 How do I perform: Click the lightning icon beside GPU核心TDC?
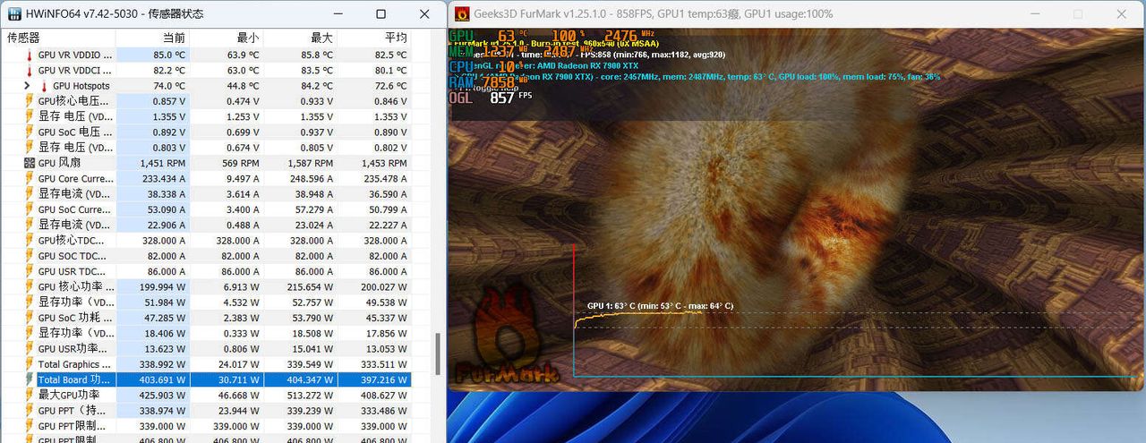pos(30,240)
